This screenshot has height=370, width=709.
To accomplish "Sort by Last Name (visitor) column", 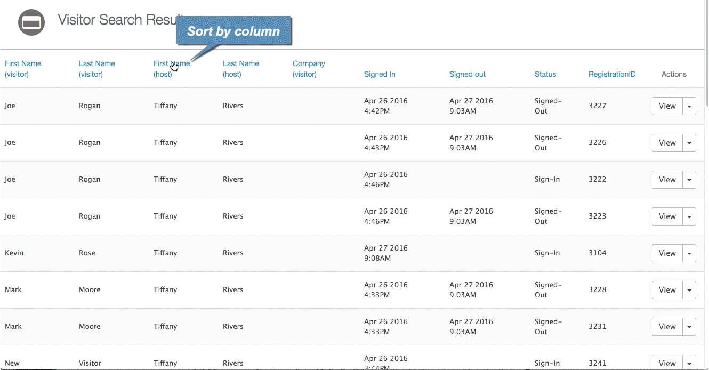I will pyautogui.click(x=96, y=69).
